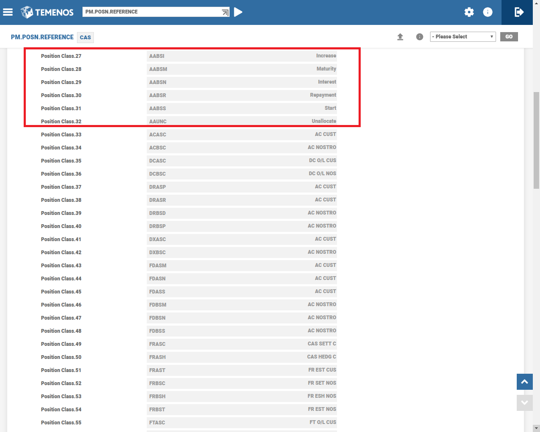The width and height of the screenshot is (540, 432).
Task: Click the white info icon in header
Action: 488,12
